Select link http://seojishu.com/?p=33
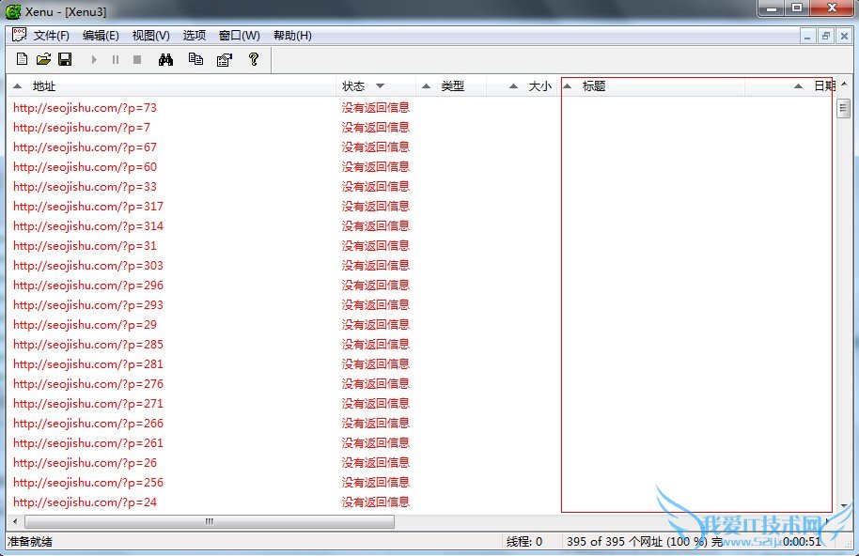The width and height of the screenshot is (859, 556). [x=85, y=187]
